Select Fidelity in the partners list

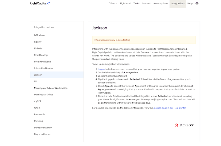(57, 42)
